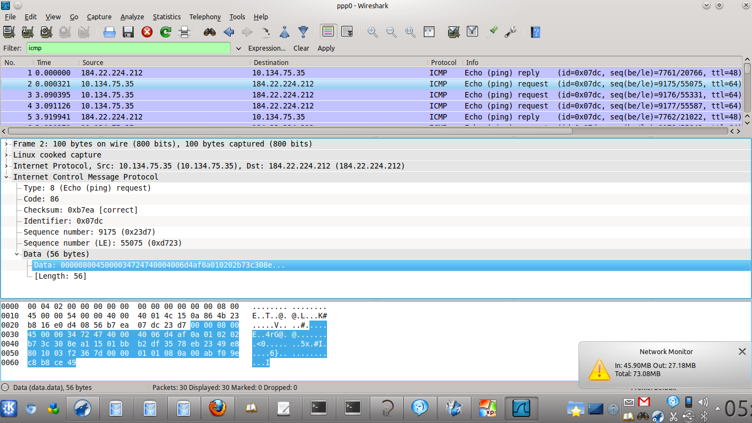Apply the display filter
This screenshot has height=423, width=752.
[x=326, y=48]
